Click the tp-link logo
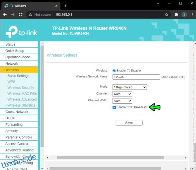This screenshot has width=196, height=170. [21, 32]
